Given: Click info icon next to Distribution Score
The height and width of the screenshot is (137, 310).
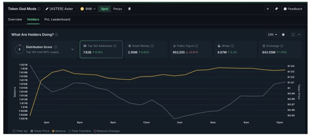Looking at the screenshot, I should (x=55, y=47).
